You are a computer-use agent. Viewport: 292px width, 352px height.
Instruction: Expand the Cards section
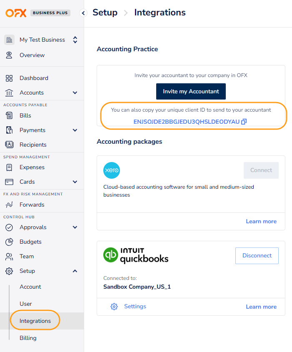coord(75,182)
